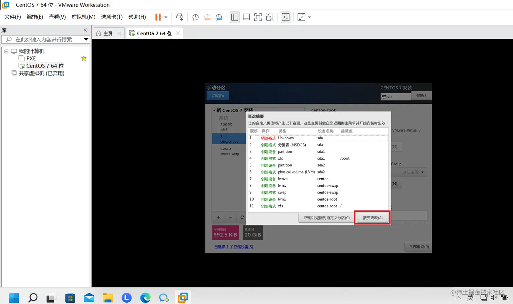The height and width of the screenshot is (304, 513).
Task: Open the stretch mode dropdown arrow
Action: pyautogui.click(x=309, y=17)
